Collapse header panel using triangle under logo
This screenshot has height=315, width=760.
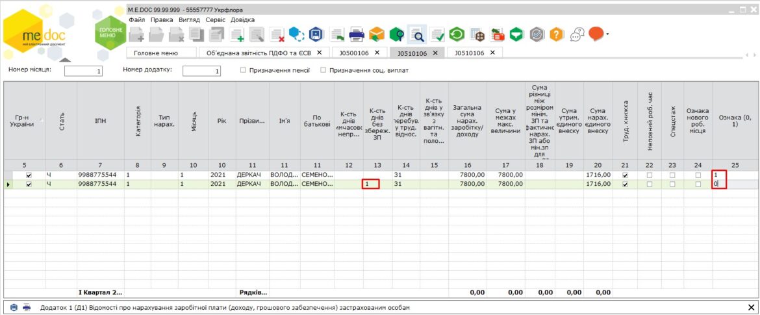tap(65, 60)
